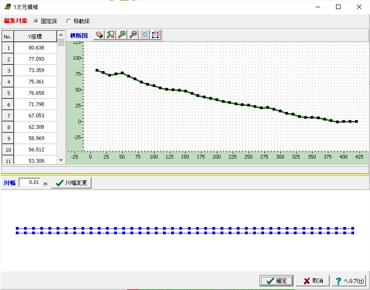This screenshot has width=370, height=290.
Task: Click row header number 8
Action: tap(8, 127)
